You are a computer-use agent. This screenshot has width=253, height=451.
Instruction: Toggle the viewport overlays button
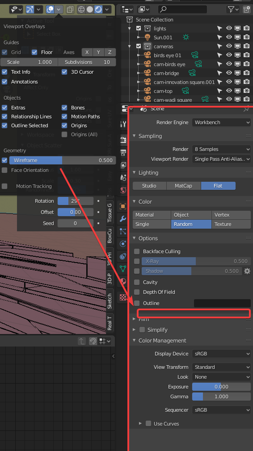[x=50, y=10]
